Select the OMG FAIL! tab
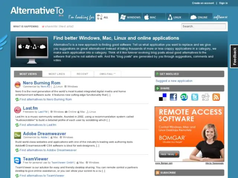Screen dimensions: 238x178 coord(107,74)
